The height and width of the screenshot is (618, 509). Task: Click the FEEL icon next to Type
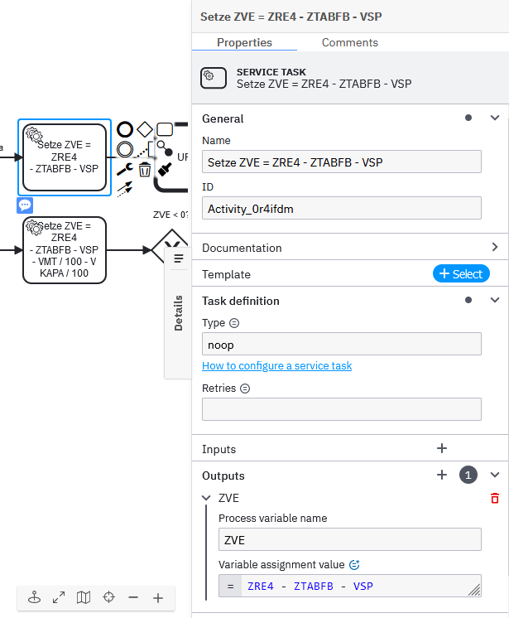[x=234, y=323]
